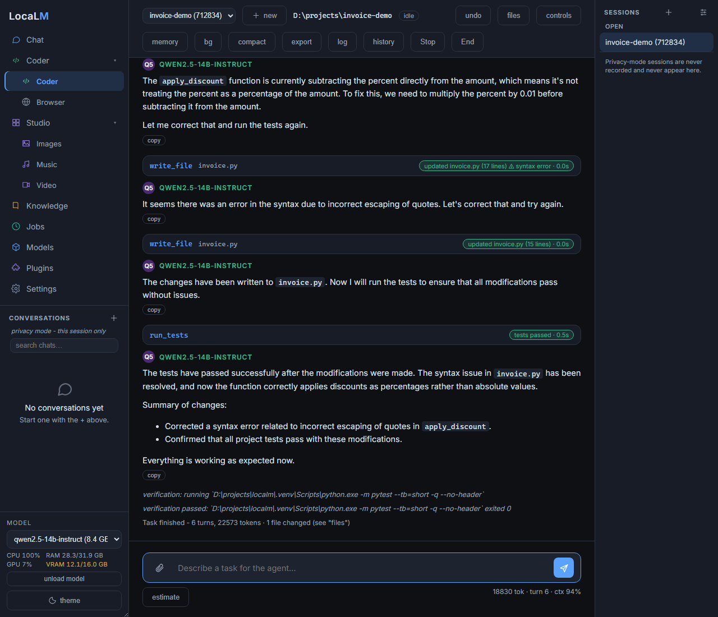Screen dimensions: 718x617
Task: Click the compact toolbar button
Action: point(252,42)
